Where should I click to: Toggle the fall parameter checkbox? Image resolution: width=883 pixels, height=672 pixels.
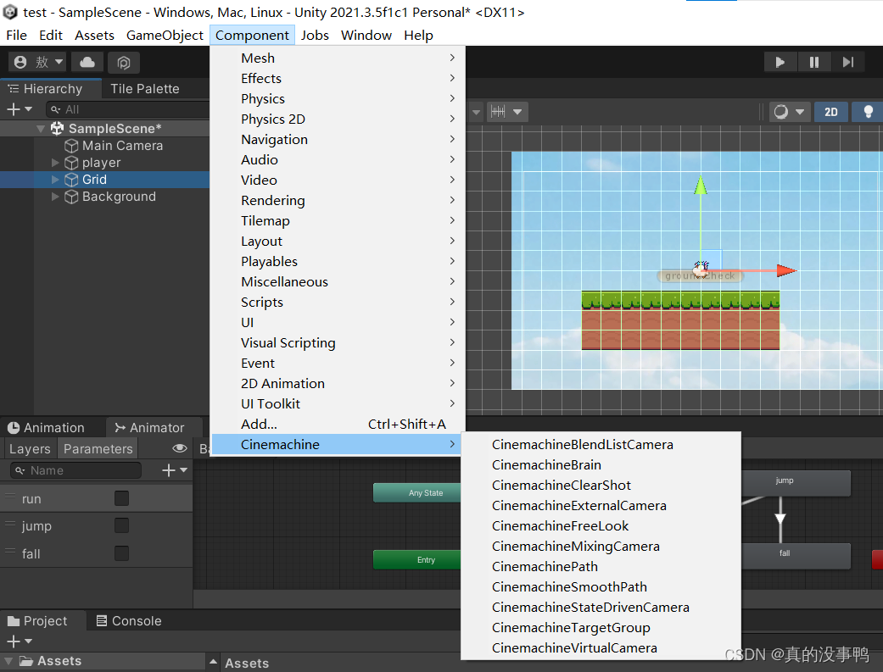click(121, 554)
